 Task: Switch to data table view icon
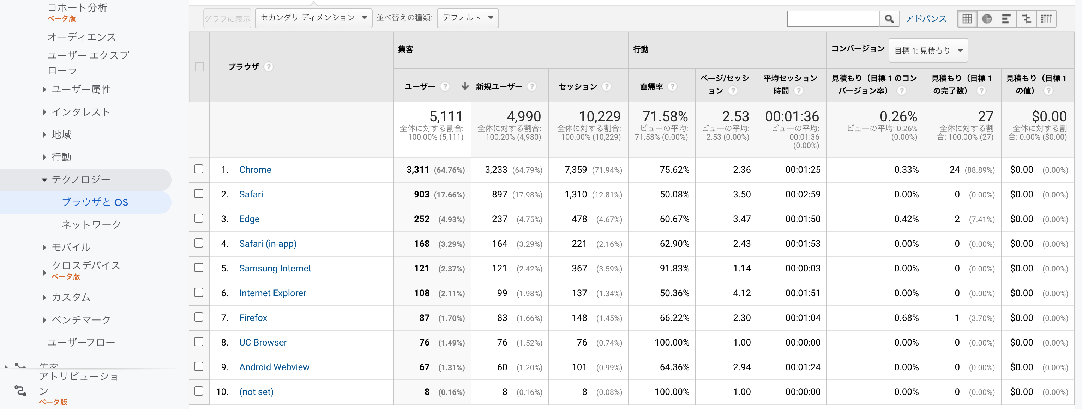tap(967, 18)
